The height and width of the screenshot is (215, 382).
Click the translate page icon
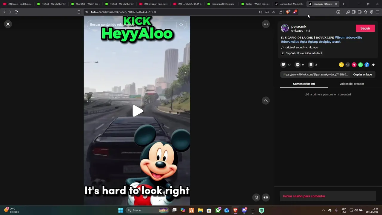274,12
